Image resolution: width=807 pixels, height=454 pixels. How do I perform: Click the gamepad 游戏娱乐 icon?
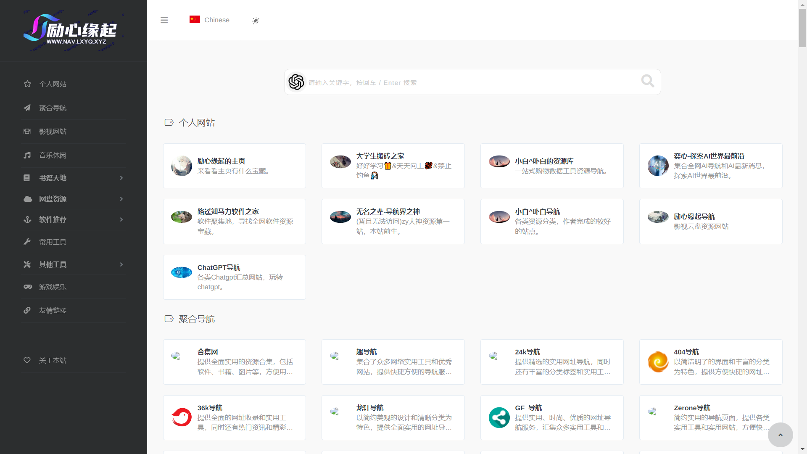(28, 287)
